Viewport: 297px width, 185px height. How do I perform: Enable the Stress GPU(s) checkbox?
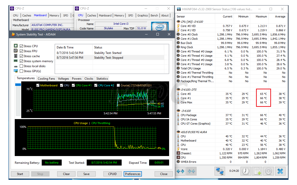pos(21,71)
